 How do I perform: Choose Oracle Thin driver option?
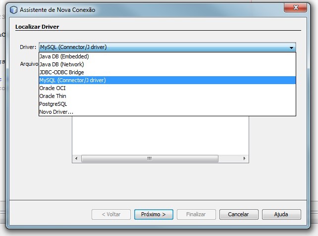pos(167,96)
